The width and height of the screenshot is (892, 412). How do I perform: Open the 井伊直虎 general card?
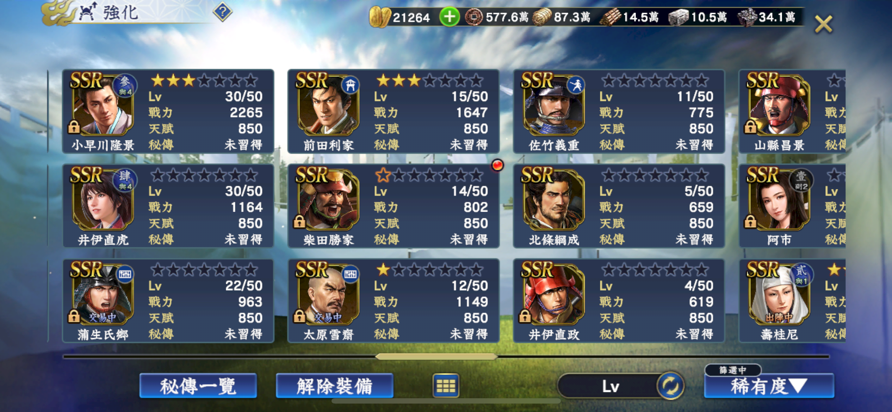pos(168,206)
